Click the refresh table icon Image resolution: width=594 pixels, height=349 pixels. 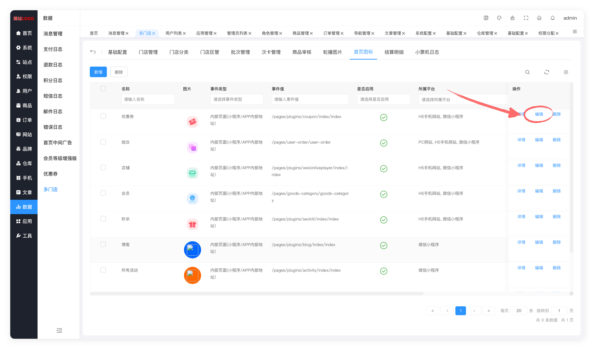[x=547, y=72]
